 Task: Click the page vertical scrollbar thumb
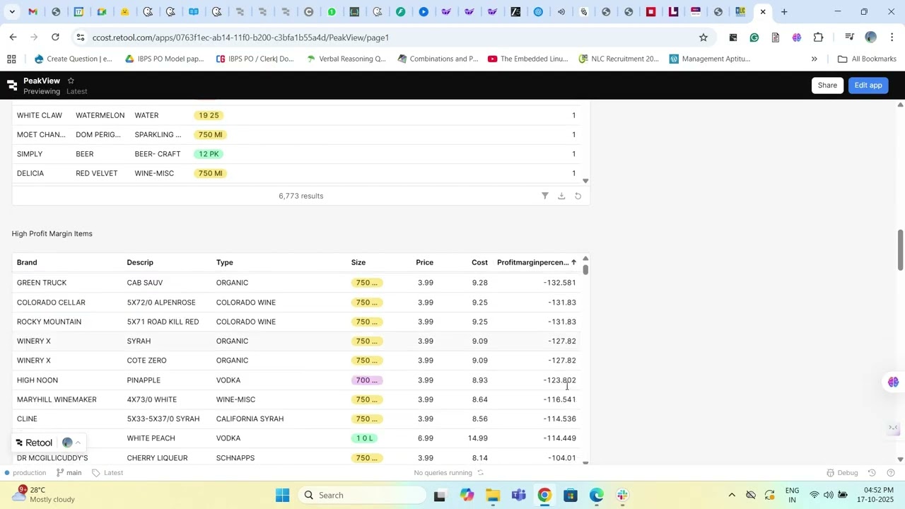[x=900, y=250]
